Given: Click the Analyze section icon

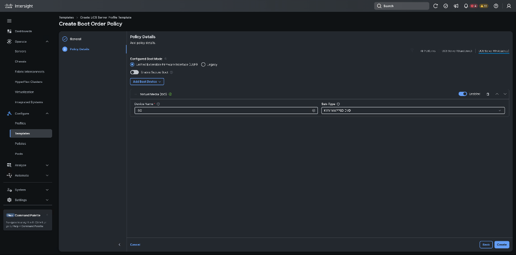Looking at the screenshot, I should tap(9, 165).
